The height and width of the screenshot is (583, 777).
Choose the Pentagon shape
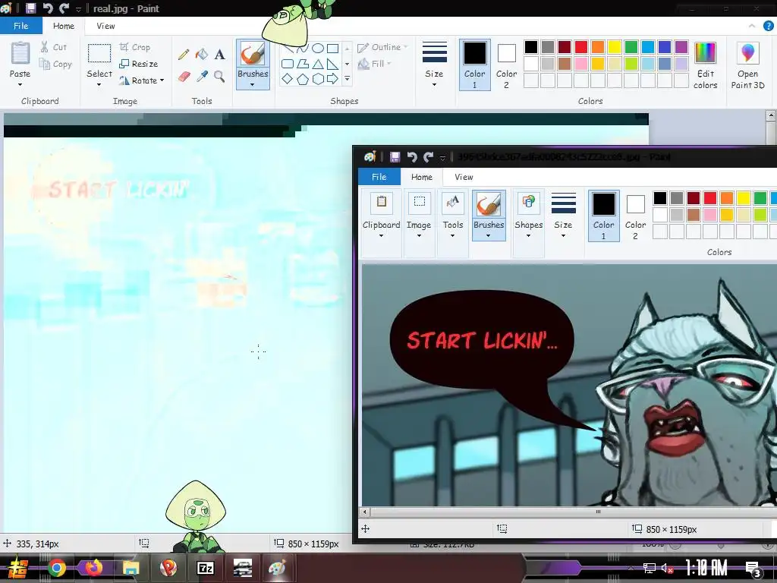303,79
